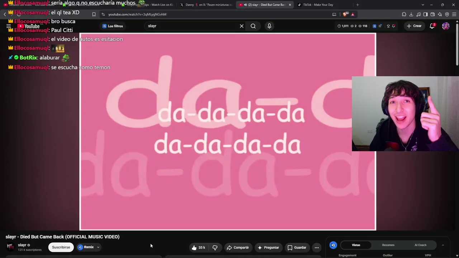459x258 pixels.
Task: Open the browser main menu
Action: pos(454,14)
